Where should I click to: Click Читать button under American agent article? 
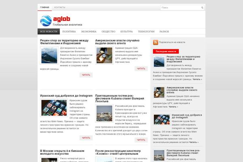pyautogui.click(x=141, y=68)
